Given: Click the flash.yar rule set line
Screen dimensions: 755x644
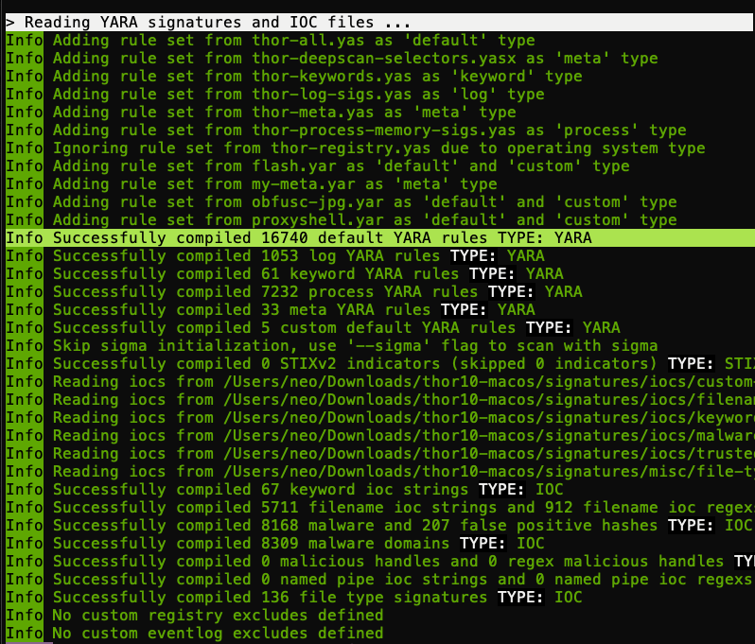Looking at the screenshot, I should [341, 166].
